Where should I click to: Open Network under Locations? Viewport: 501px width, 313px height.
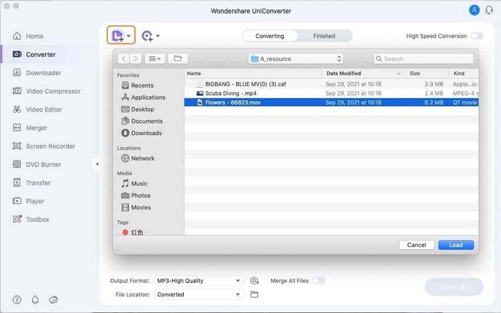tap(138, 158)
